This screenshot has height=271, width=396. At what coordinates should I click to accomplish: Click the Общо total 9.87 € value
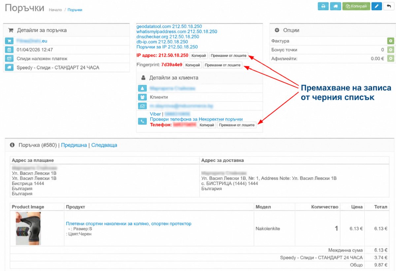coord(381,265)
